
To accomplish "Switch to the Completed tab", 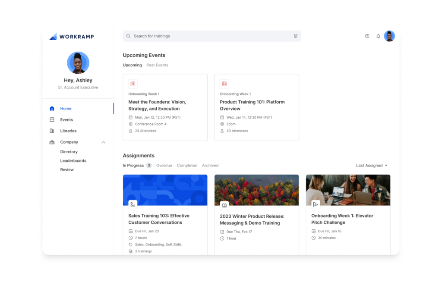I will click(187, 166).
